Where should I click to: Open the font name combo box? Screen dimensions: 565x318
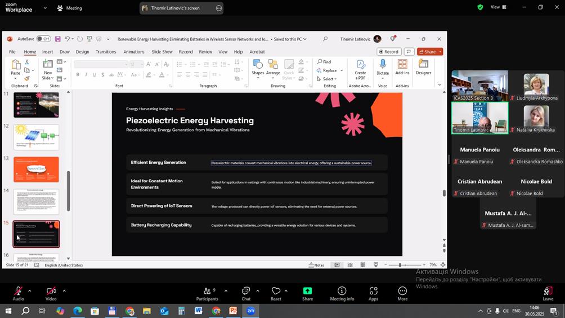(x=101, y=64)
